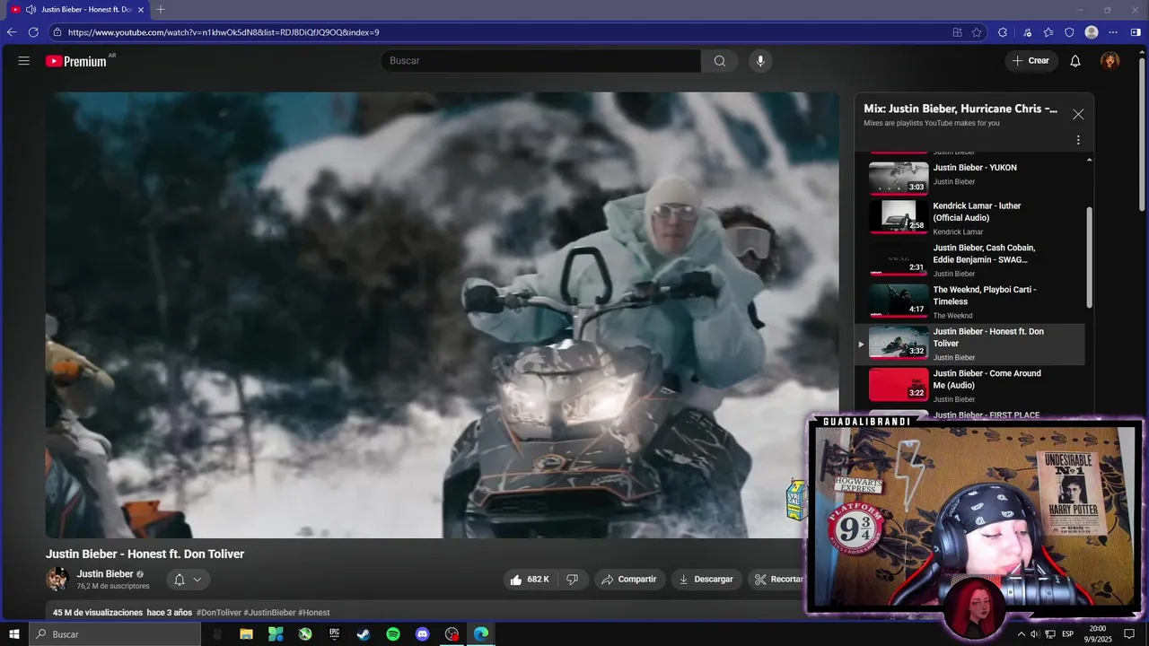Open the browser apps icon in address bar

point(958,32)
